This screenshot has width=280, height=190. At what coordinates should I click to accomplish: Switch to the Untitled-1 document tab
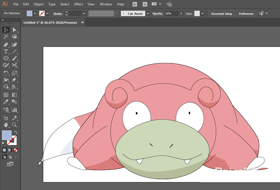pyautogui.click(x=50, y=23)
